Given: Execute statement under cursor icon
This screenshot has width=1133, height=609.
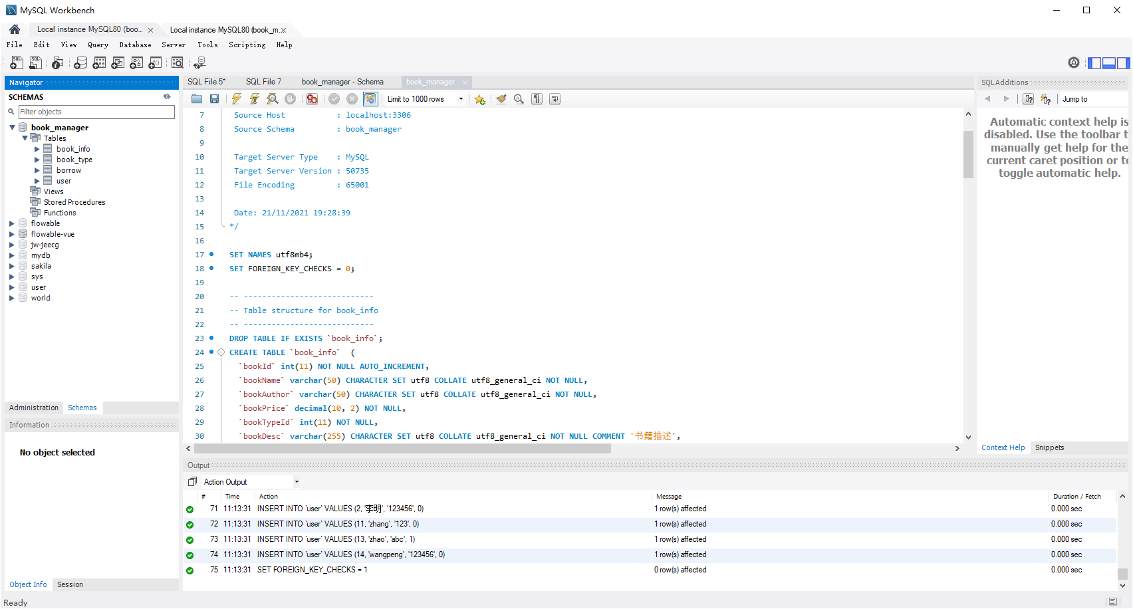Looking at the screenshot, I should (255, 99).
